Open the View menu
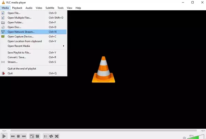The width and height of the screenshot is (206, 139). click(69, 8)
